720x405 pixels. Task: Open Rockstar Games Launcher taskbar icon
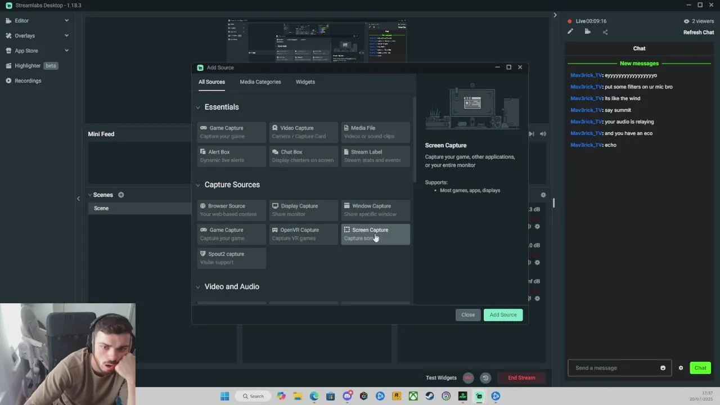(x=397, y=396)
